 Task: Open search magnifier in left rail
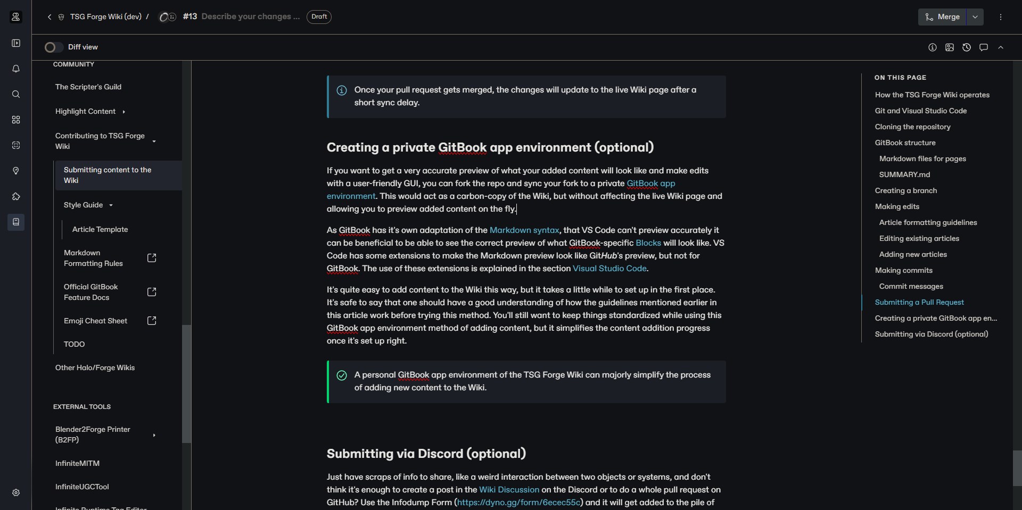point(16,94)
